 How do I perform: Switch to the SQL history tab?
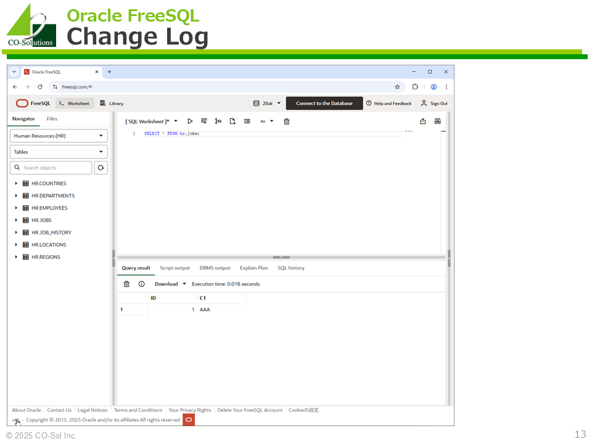coord(290,268)
